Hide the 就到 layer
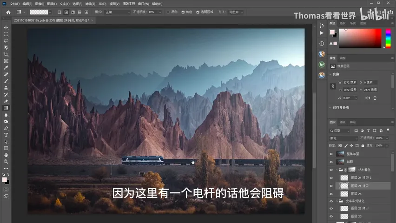This screenshot has height=223, width=396. point(331,162)
